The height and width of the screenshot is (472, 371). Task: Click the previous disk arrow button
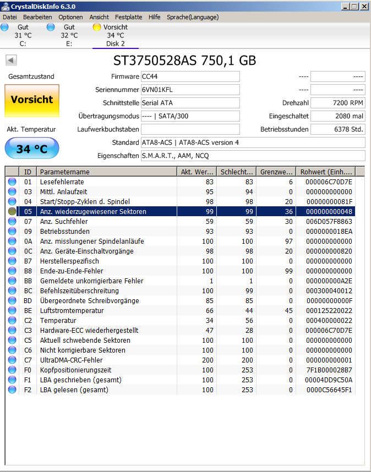pos(11,60)
